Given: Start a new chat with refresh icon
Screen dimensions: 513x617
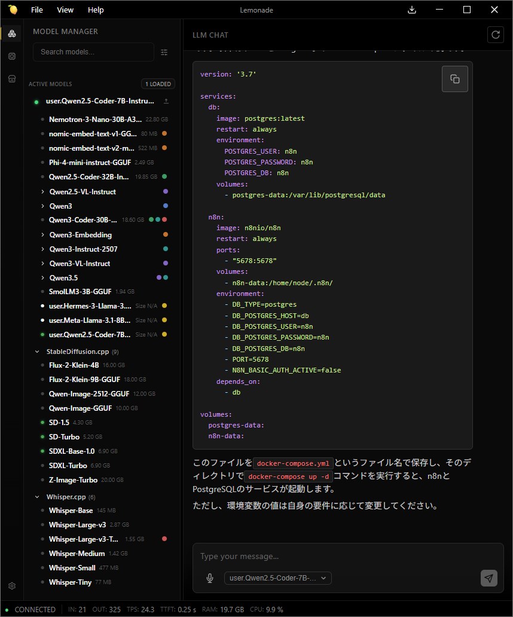Looking at the screenshot, I should (495, 35).
